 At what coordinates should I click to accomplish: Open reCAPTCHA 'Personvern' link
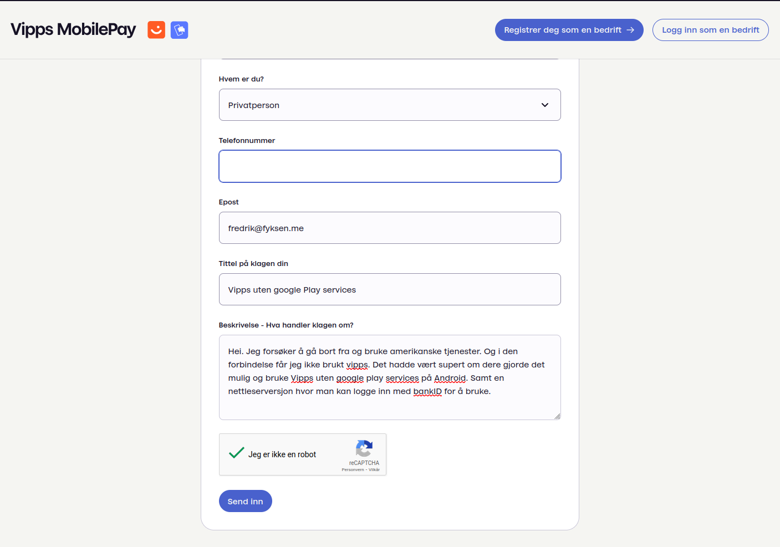[x=353, y=470]
